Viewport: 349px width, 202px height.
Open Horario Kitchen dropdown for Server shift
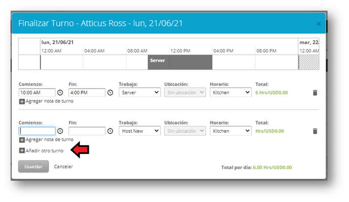click(x=231, y=93)
